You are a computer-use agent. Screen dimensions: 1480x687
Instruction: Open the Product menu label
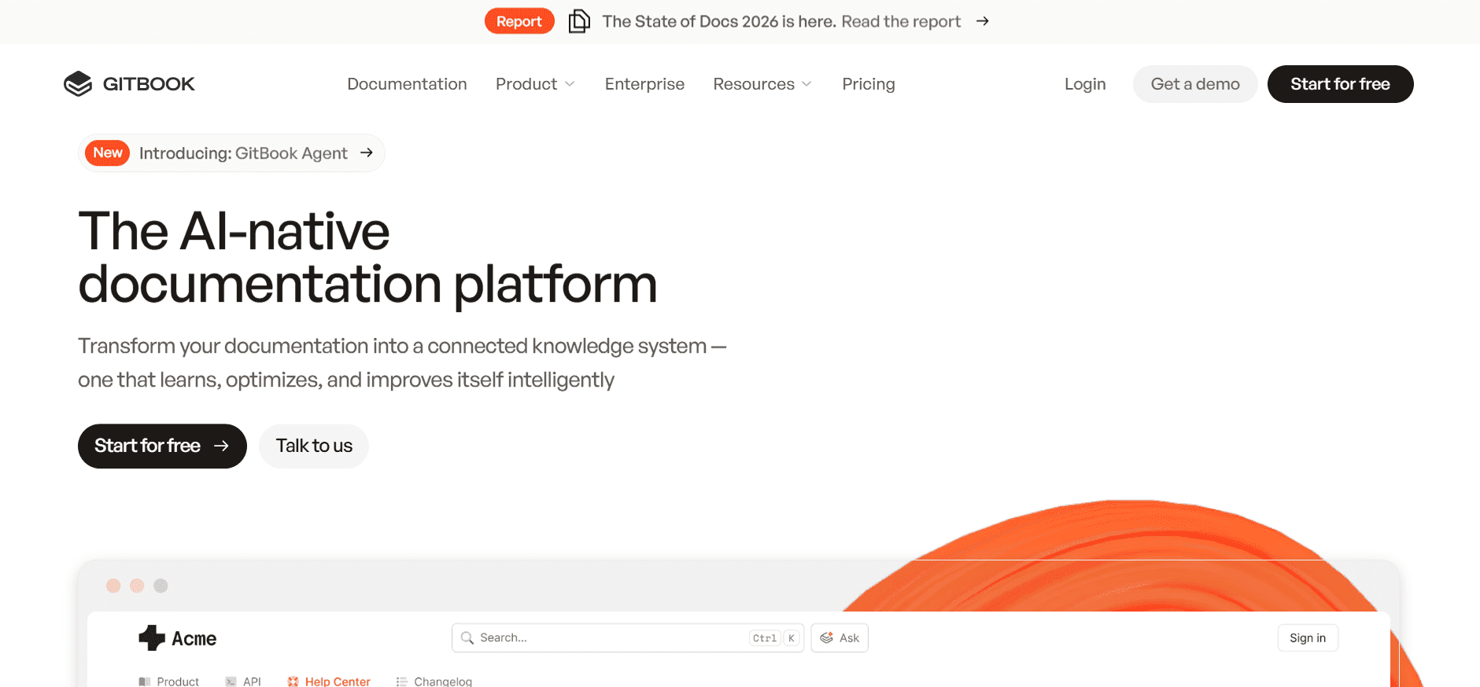(x=526, y=84)
